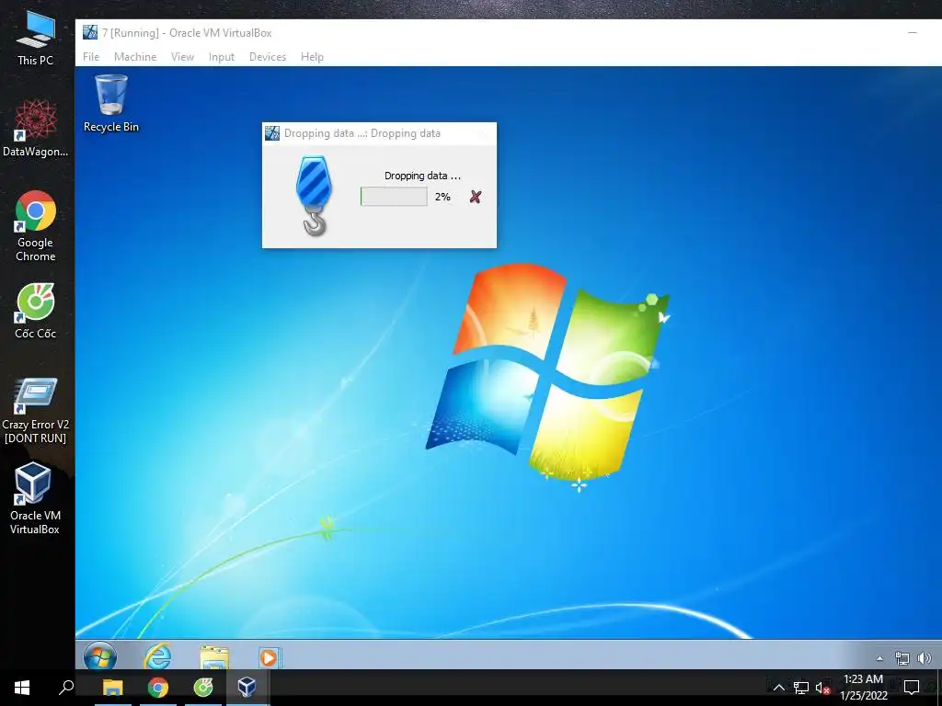The width and height of the screenshot is (942, 706).
Task: Select Google Chrome desktop shortcut
Action: tap(36, 226)
